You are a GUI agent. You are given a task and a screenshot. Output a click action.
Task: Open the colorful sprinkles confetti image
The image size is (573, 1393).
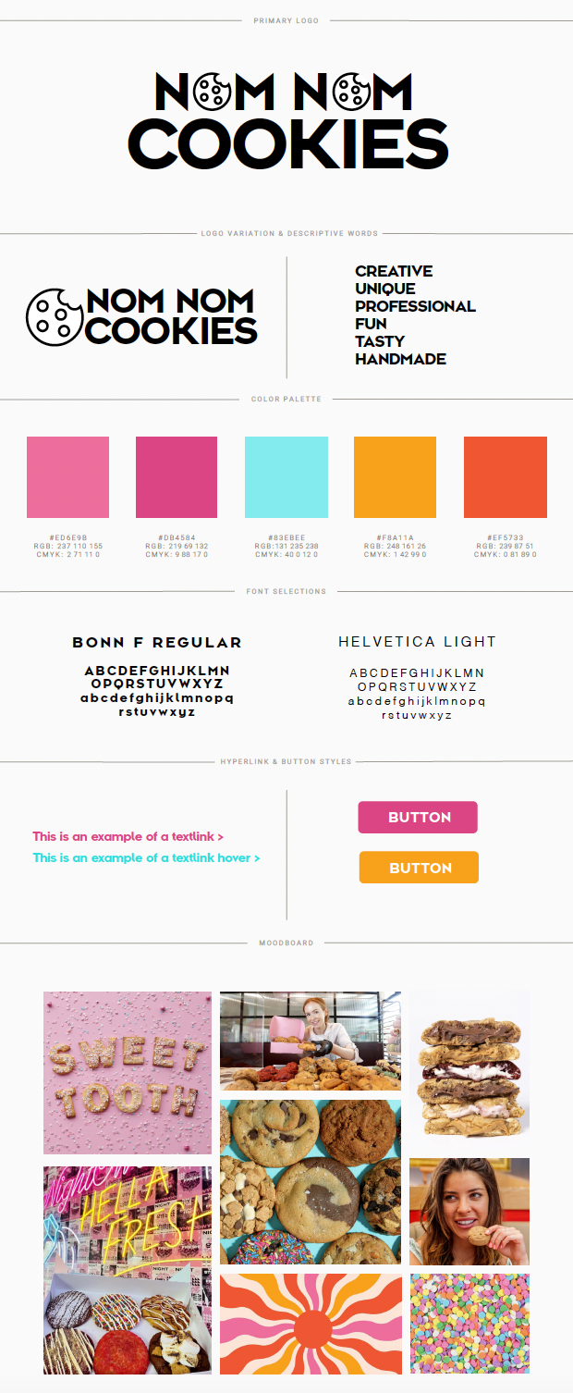(x=469, y=1324)
